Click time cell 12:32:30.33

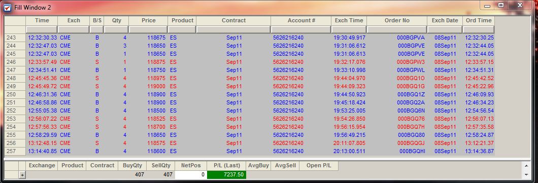[x=42, y=38]
